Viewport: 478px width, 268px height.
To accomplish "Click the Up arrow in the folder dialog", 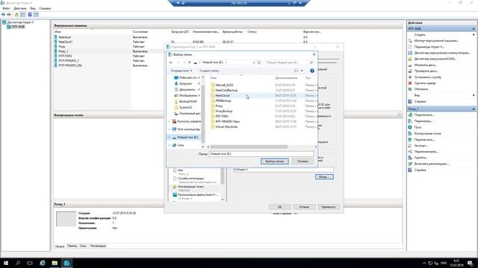I will pos(189,63).
